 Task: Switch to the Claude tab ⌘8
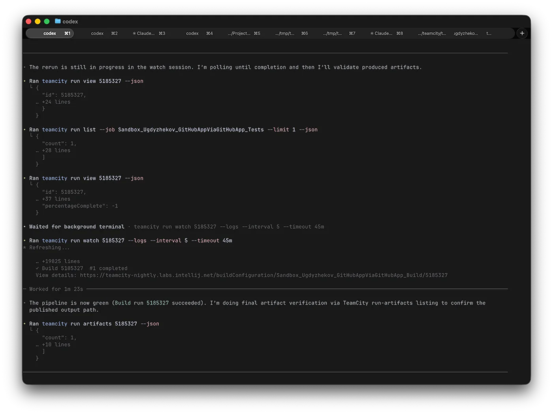click(387, 33)
